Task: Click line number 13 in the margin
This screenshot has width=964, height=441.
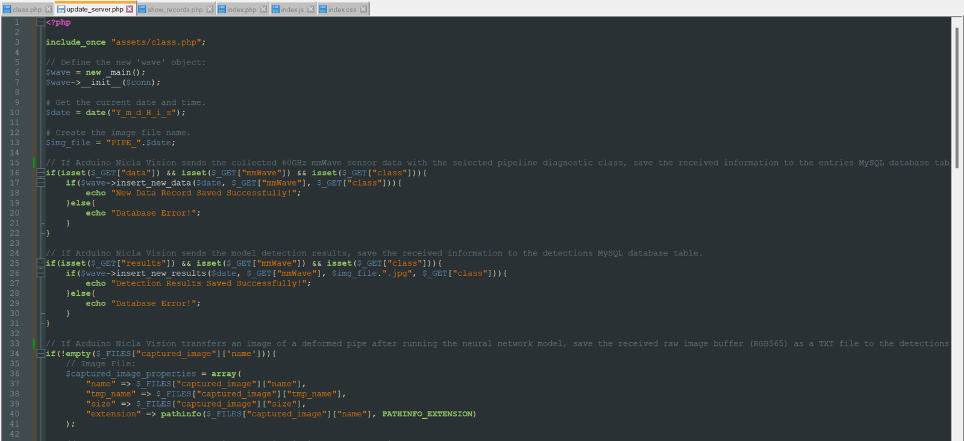Action: [x=14, y=143]
